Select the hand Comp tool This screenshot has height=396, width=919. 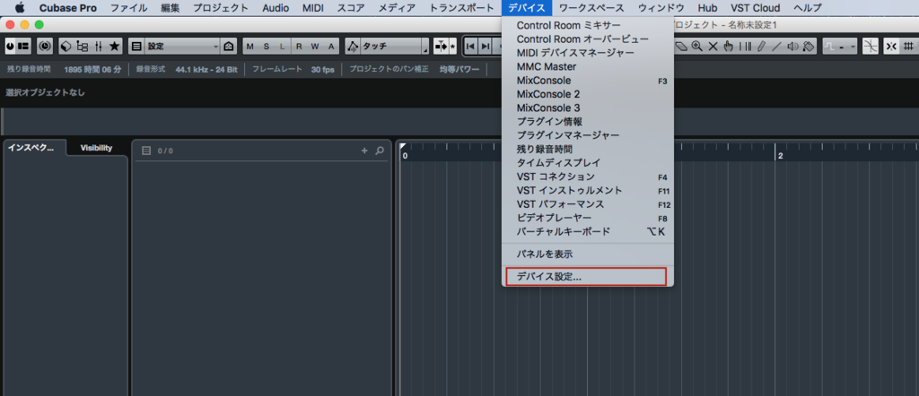point(729,47)
